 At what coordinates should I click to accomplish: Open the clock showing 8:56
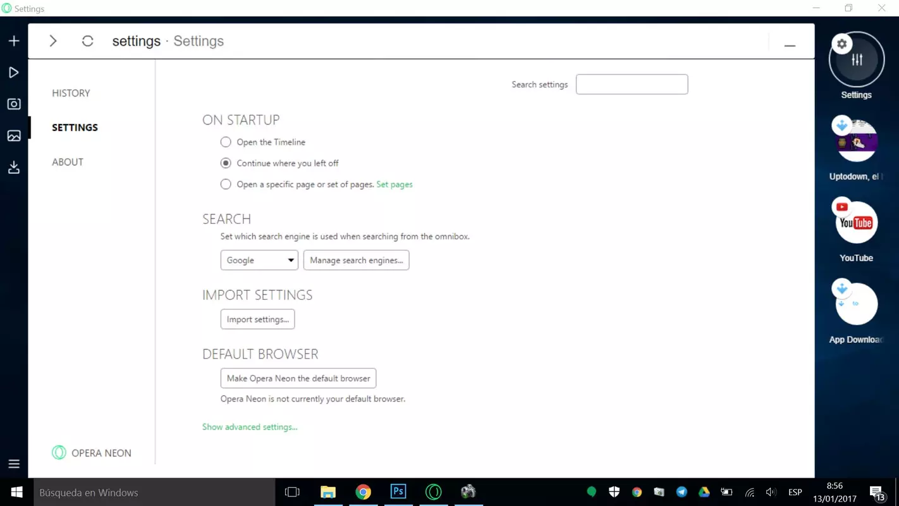tap(835, 492)
